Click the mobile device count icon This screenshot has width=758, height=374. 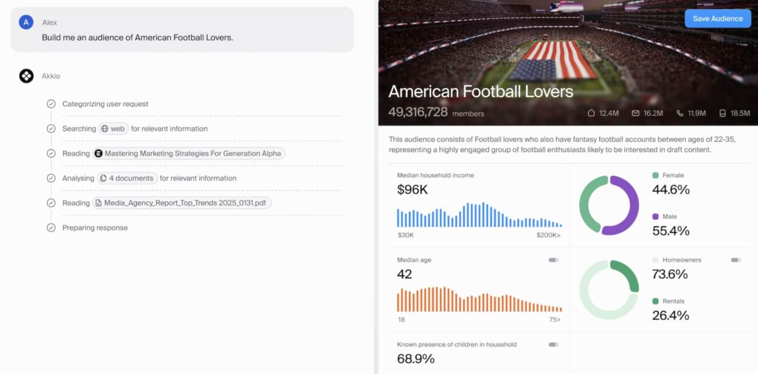coord(723,113)
